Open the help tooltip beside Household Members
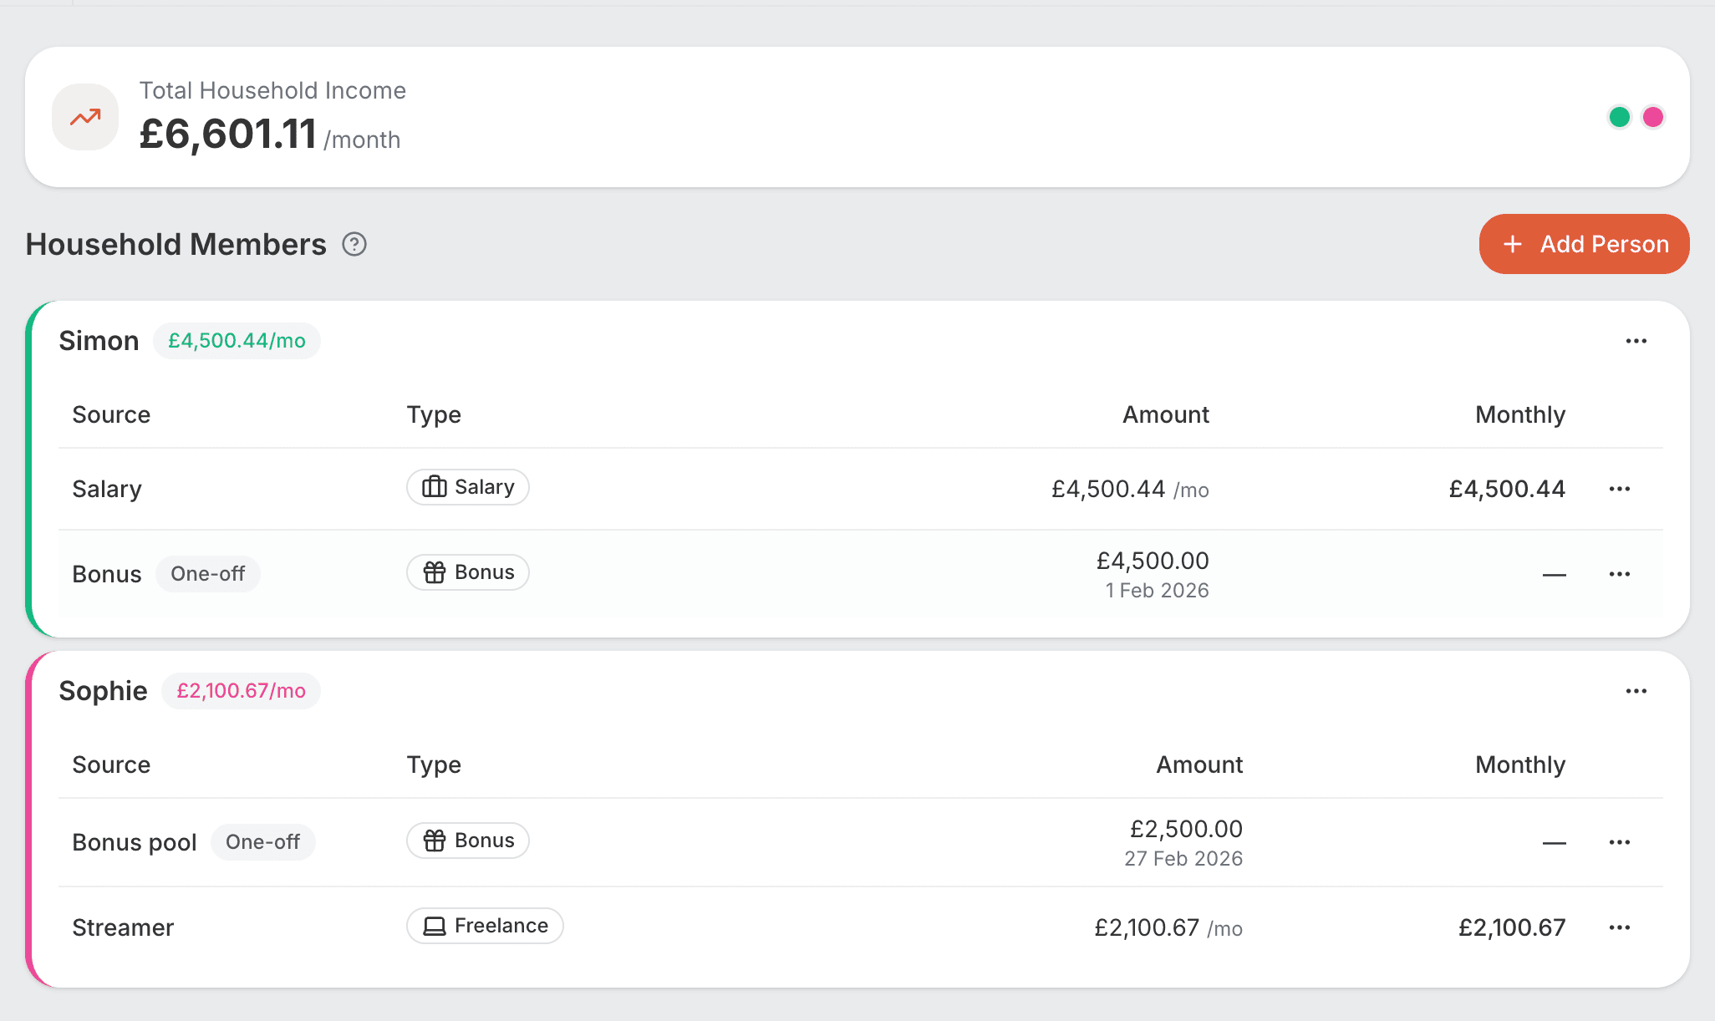 tap(354, 244)
